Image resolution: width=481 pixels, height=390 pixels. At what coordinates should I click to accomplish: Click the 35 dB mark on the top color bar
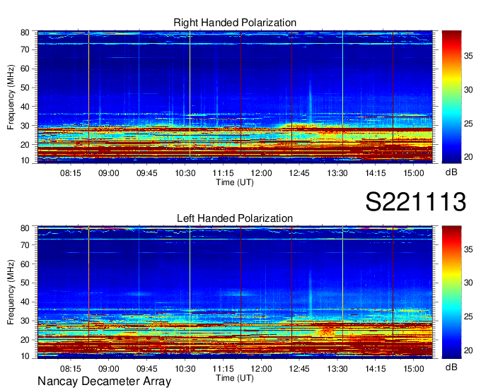tap(468, 56)
